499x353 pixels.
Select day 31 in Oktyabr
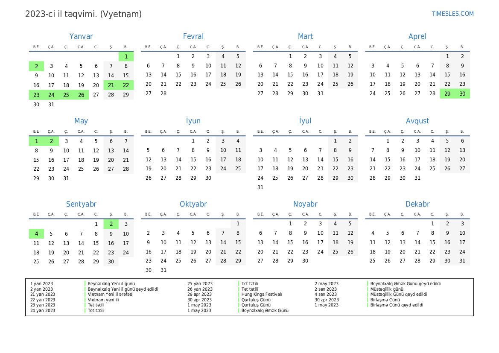pyautogui.click(x=163, y=270)
